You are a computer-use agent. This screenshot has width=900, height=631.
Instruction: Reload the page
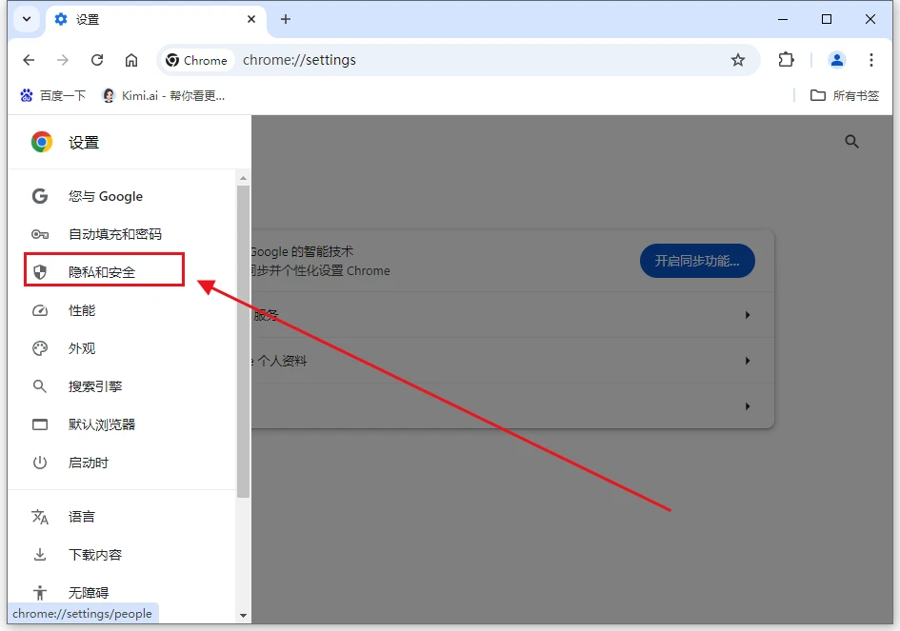(x=97, y=60)
